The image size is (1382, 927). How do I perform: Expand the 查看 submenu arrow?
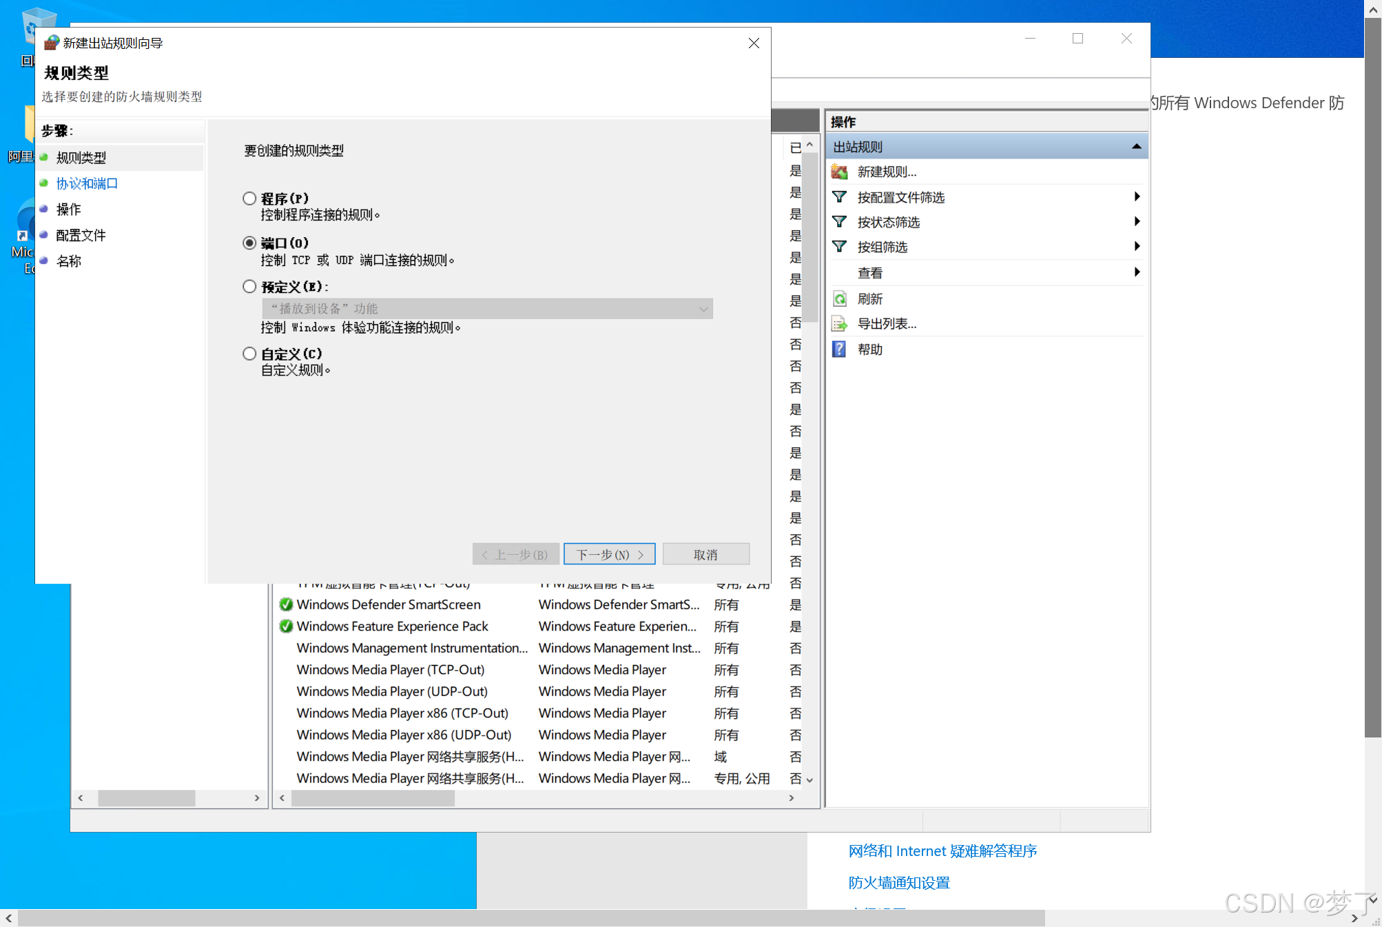coord(1137,273)
